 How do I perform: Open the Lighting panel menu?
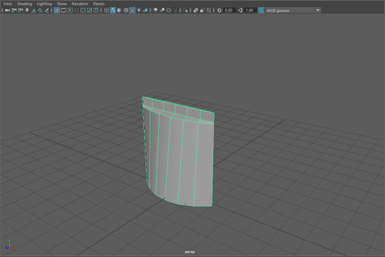[44, 4]
